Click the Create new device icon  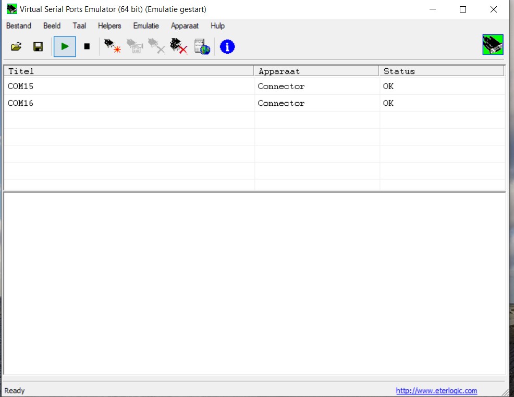pyautogui.click(x=112, y=47)
